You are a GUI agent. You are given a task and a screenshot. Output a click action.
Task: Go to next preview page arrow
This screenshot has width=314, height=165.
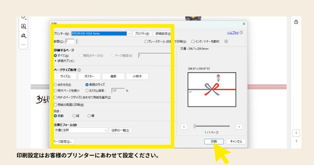tap(239, 127)
